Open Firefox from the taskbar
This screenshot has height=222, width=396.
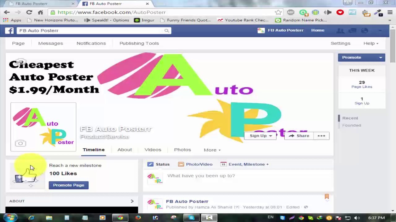pos(138,218)
